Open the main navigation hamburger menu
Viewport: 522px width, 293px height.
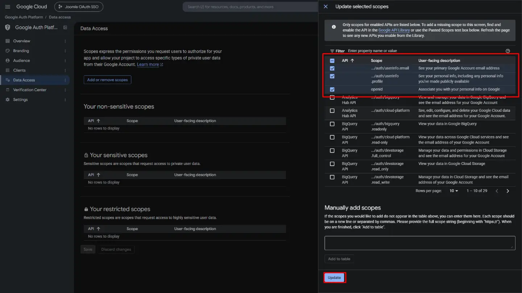pyautogui.click(x=8, y=7)
